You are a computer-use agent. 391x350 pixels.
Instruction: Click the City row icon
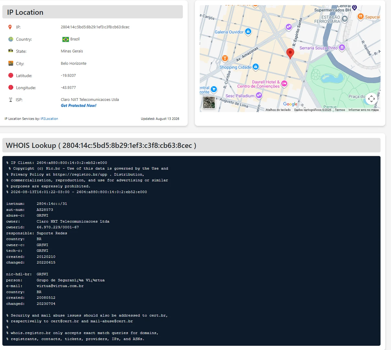click(x=11, y=63)
